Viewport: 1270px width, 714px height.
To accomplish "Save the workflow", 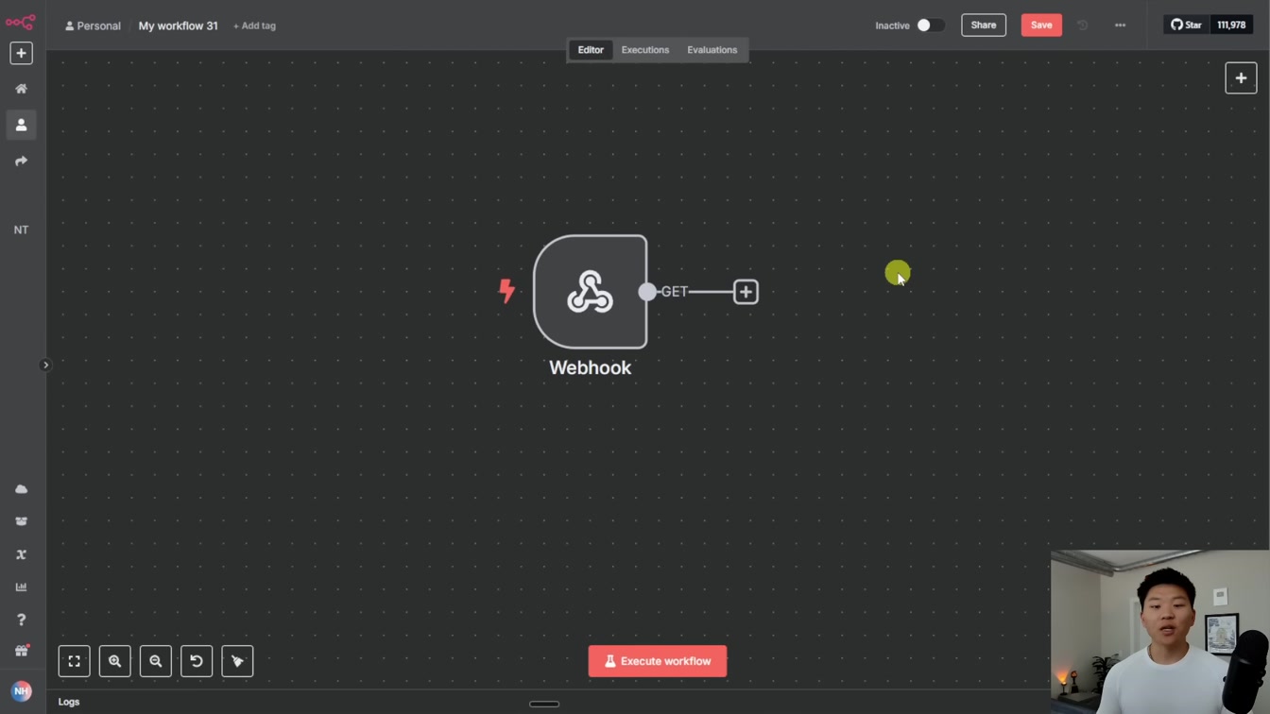I will [1041, 25].
